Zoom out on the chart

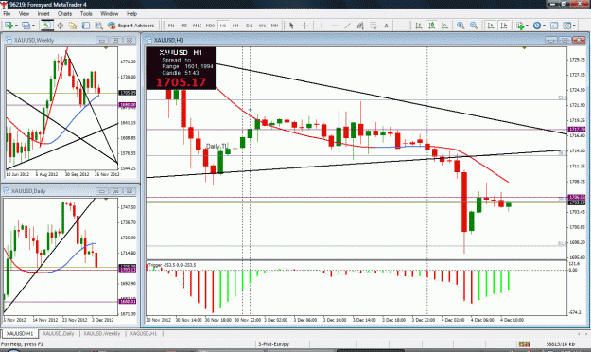474,26
